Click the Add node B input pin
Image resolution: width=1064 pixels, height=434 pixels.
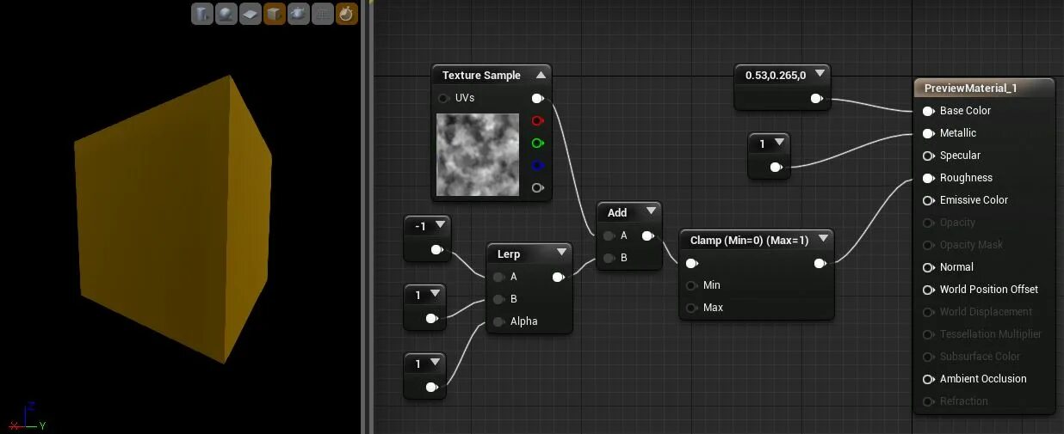tap(609, 258)
